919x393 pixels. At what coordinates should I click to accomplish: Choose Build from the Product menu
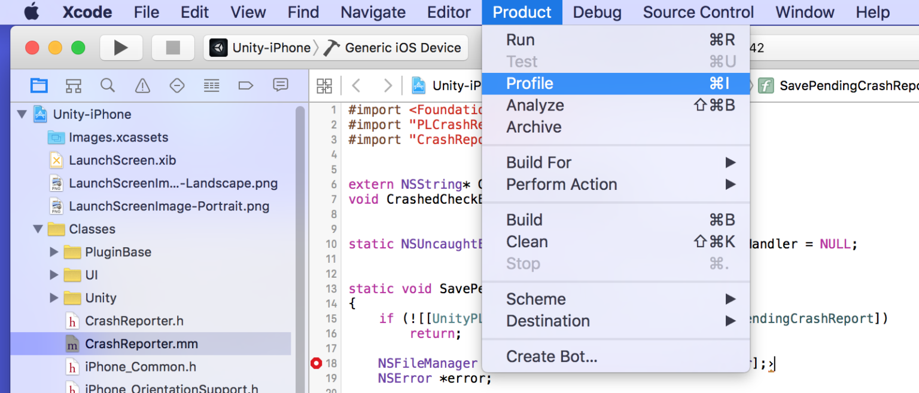point(616,220)
